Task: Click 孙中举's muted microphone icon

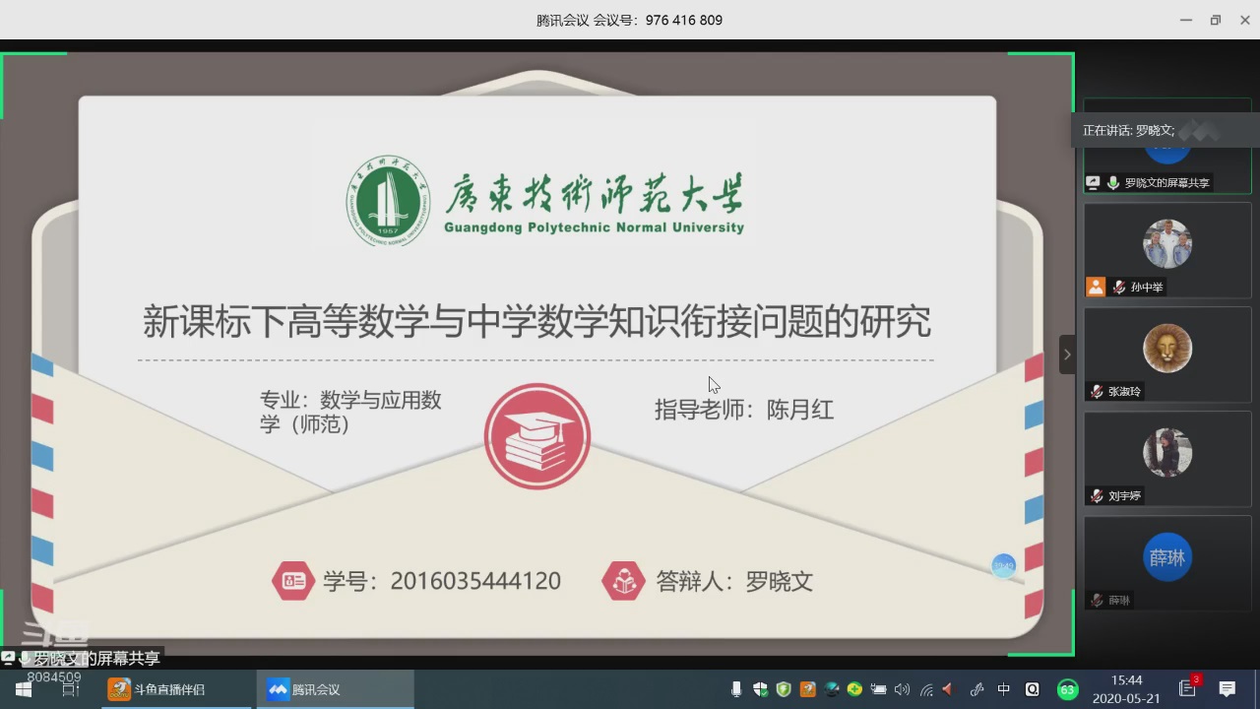Action: coord(1119,288)
